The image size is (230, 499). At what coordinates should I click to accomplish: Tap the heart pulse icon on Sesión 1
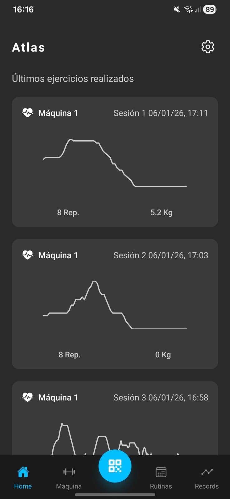tap(28, 113)
